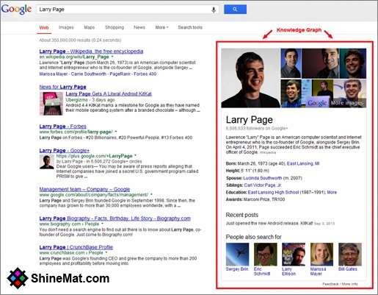This screenshot has height=295, width=378.
Task: Open the Android KitKat news headline
Action: pos(109,93)
